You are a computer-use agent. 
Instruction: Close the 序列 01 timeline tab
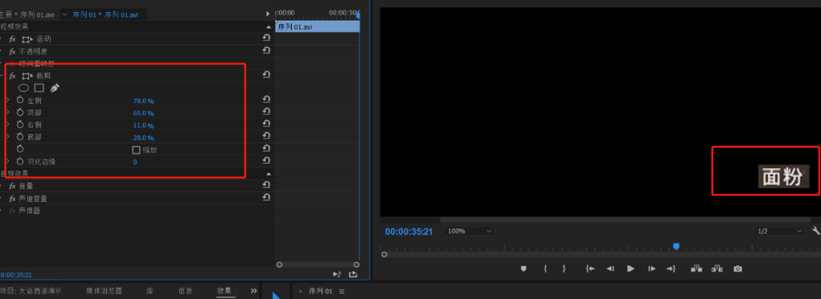300,291
